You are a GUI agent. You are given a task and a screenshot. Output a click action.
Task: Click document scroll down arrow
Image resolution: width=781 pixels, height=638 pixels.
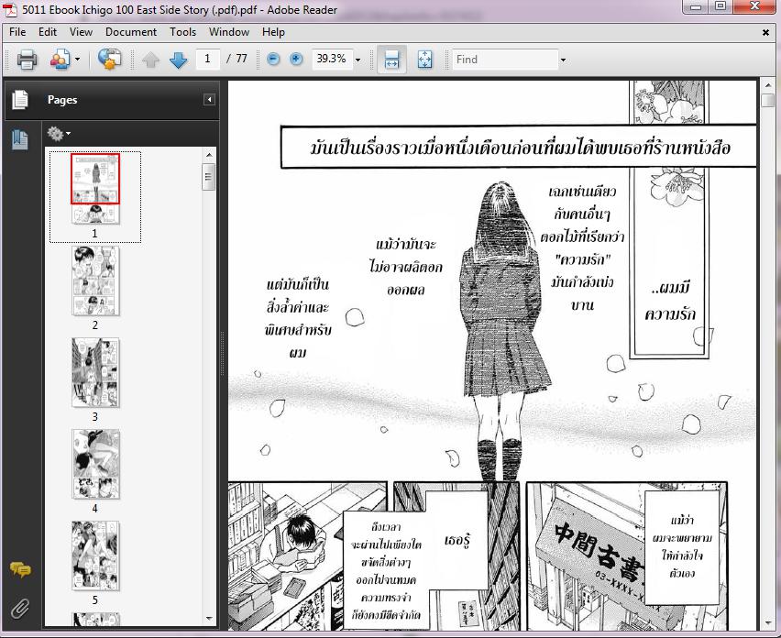coord(768,623)
